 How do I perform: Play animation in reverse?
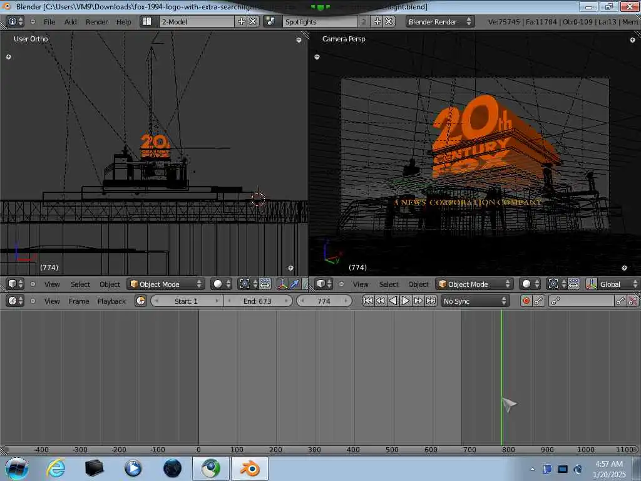pyautogui.click(x=393, y=301)
